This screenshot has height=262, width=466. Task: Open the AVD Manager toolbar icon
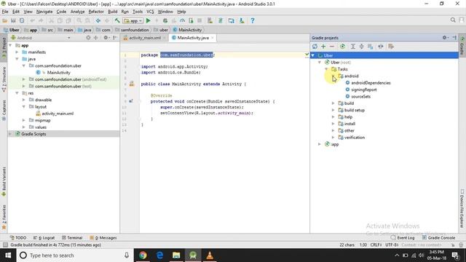tap(210, 20)
